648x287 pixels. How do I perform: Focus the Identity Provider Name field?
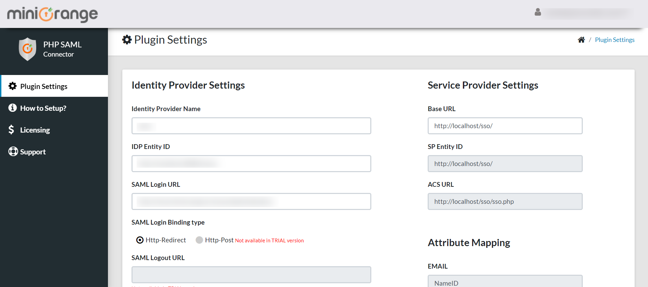251,126
